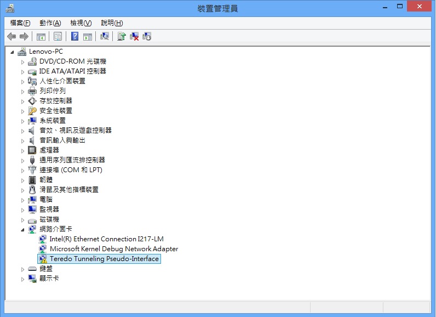Collapse the 網路介面卡 category
Image resolution: width=436 pixels, height=317 pixels.
tap(22, 230)
